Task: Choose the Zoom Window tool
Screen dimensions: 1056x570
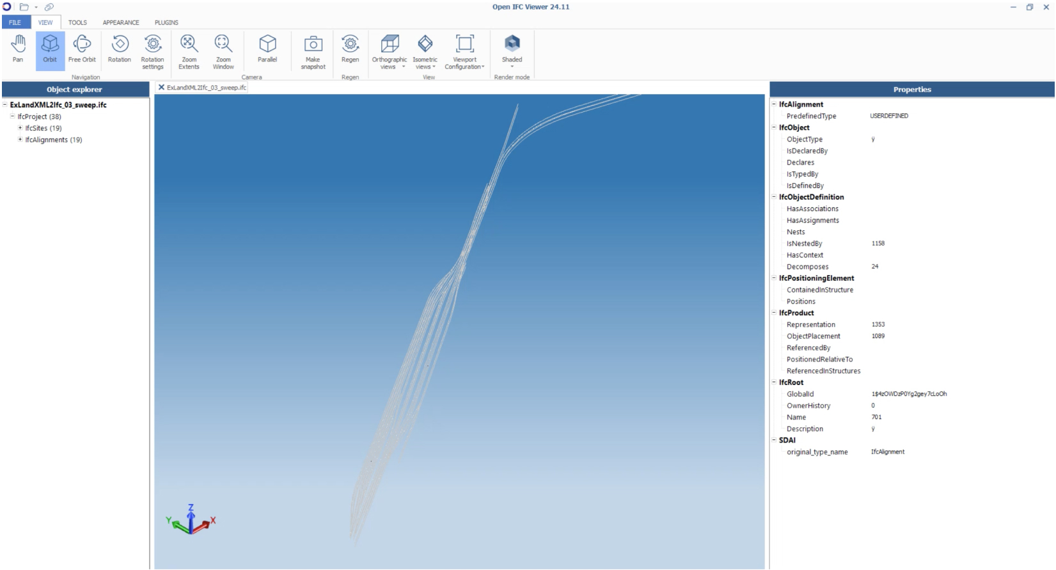Action: pyautogui.click(x=223, y=51)
